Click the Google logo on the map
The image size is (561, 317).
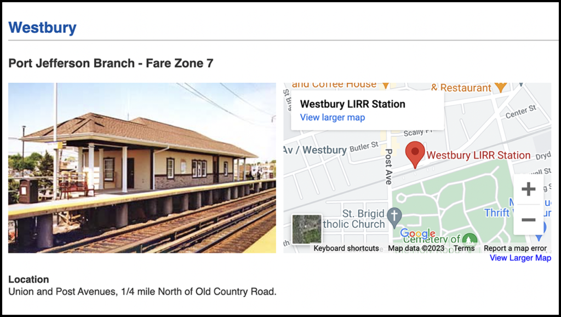click(417, 234)
